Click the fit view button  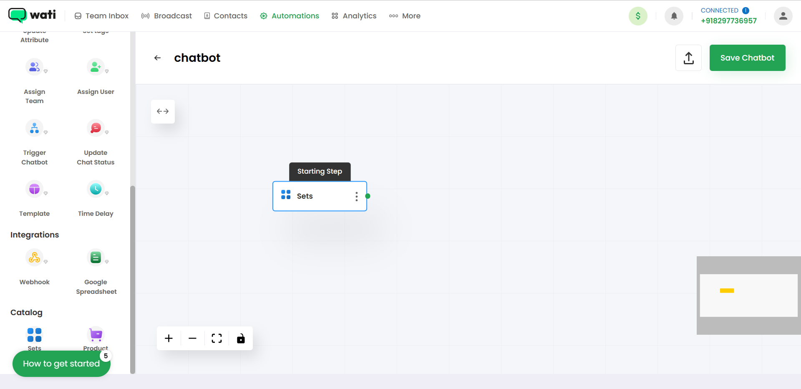(217, 338)
